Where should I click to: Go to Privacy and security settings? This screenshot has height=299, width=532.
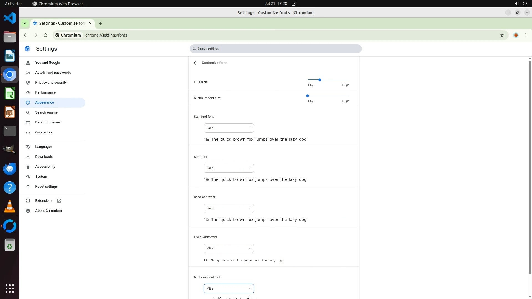(x=51, y=83)
